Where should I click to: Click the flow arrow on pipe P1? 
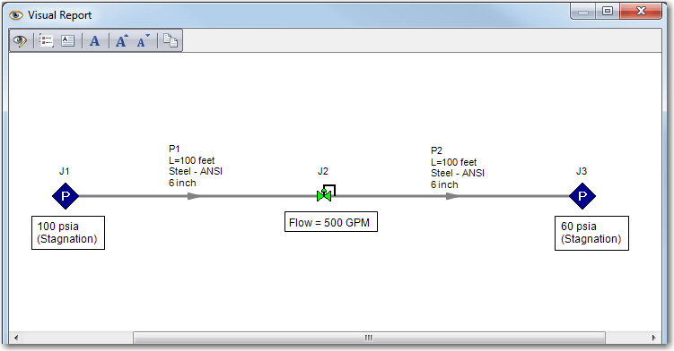[x=194, y=196]
